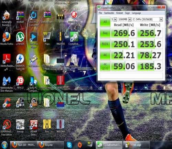The height and width of the screenshot is (149, 172).
Task: Click 4K write value 78.27
Action: (150, 55)
